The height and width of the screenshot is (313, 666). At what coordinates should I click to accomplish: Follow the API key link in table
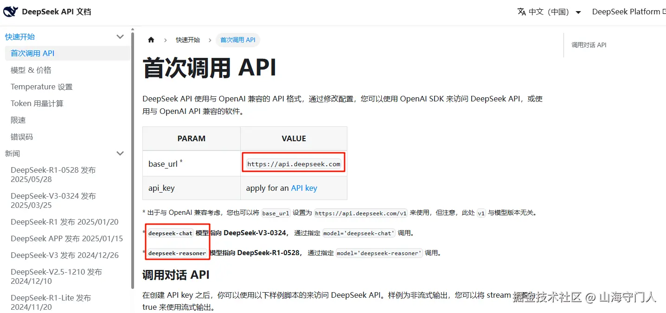304,188
